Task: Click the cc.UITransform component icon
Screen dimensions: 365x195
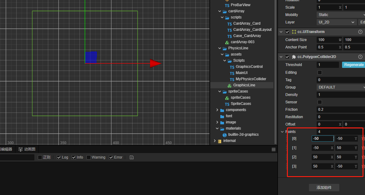Action: pyautogui.click(x=294, y=32)
